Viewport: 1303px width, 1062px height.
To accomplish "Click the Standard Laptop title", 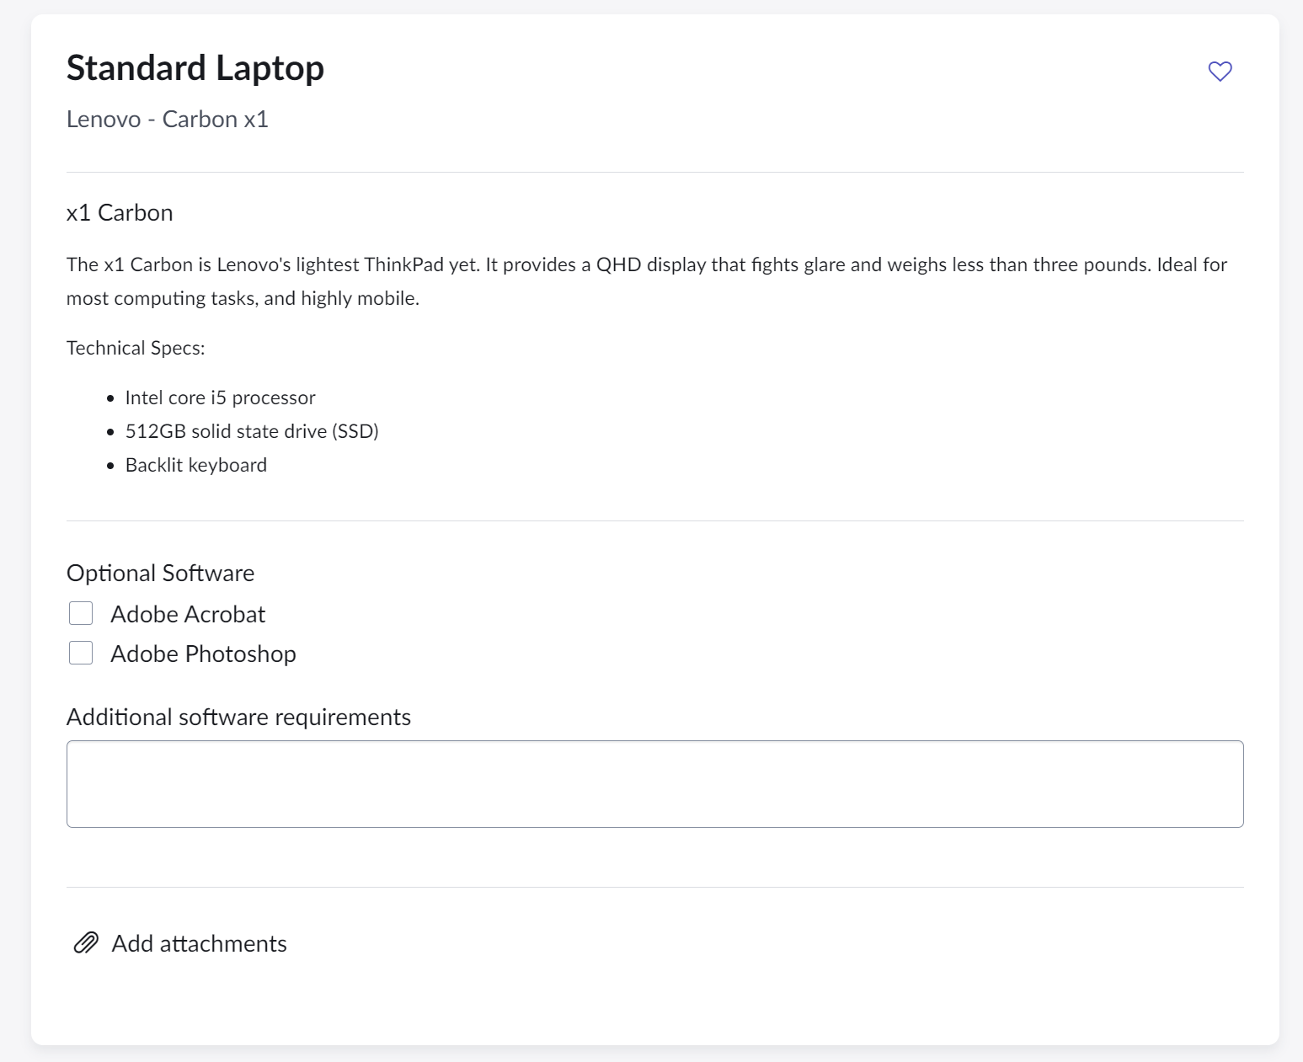I will click(195, 68).
